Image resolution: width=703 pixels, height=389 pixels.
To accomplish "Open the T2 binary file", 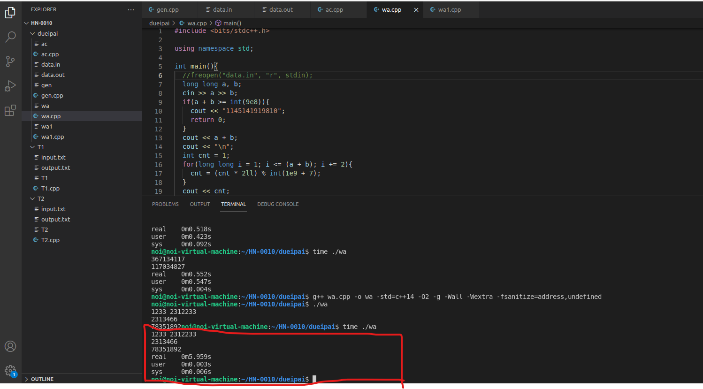I will pos(82,230).
